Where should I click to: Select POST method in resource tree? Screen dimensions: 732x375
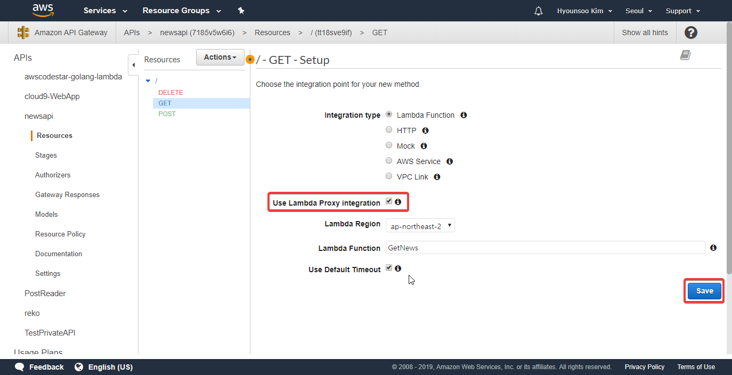coord(167,114)
